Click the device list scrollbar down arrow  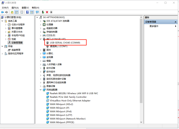(x=141, y=122)
